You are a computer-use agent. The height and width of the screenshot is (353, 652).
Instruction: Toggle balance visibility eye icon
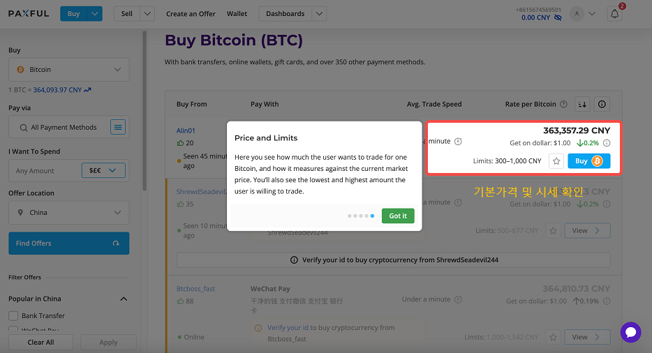click(558, 17)
